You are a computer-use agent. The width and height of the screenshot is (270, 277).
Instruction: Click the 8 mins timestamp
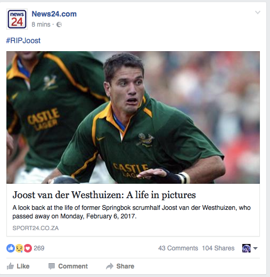41,25
